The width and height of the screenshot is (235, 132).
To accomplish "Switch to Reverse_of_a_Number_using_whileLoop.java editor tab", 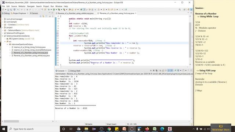I will 76,13.
